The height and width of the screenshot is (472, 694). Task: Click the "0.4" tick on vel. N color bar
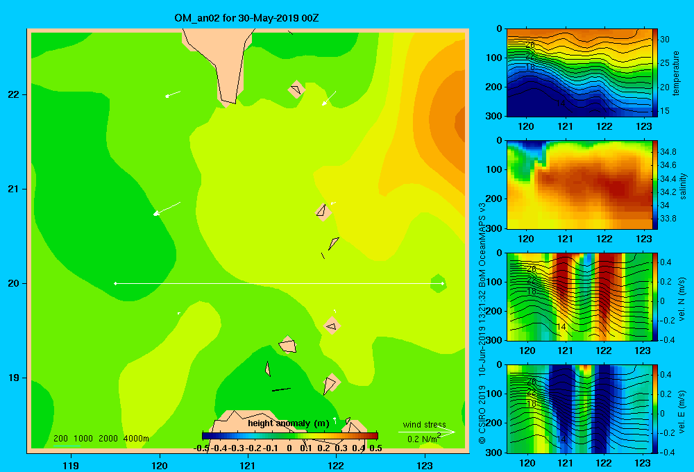pos(666,262)
